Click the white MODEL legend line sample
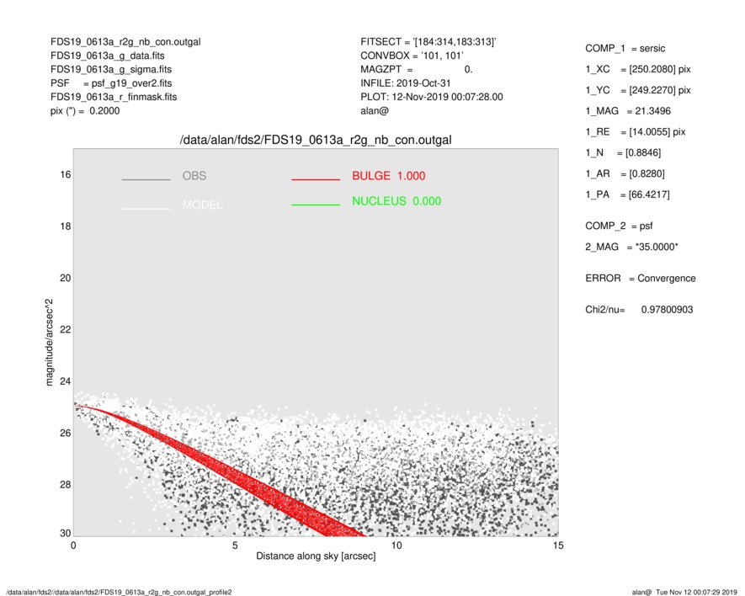This screenshot has height=596, width=745. [x=146, y=209]
